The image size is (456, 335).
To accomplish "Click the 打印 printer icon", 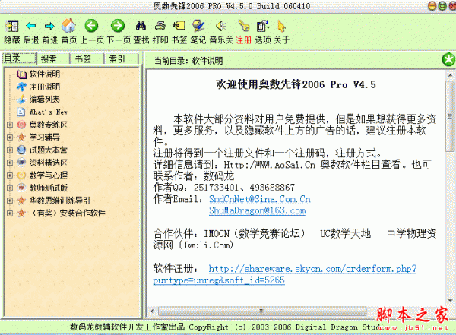I will (x=160, y=26).
